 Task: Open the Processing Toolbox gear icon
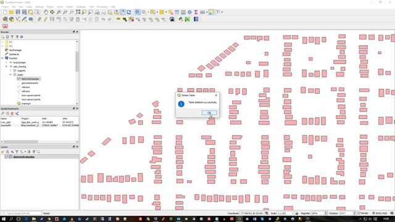point(189,12)
